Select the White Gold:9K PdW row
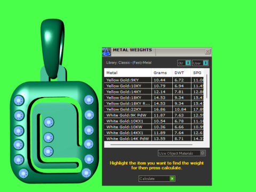This screenshot has width=256, height=192. point(154,115)
